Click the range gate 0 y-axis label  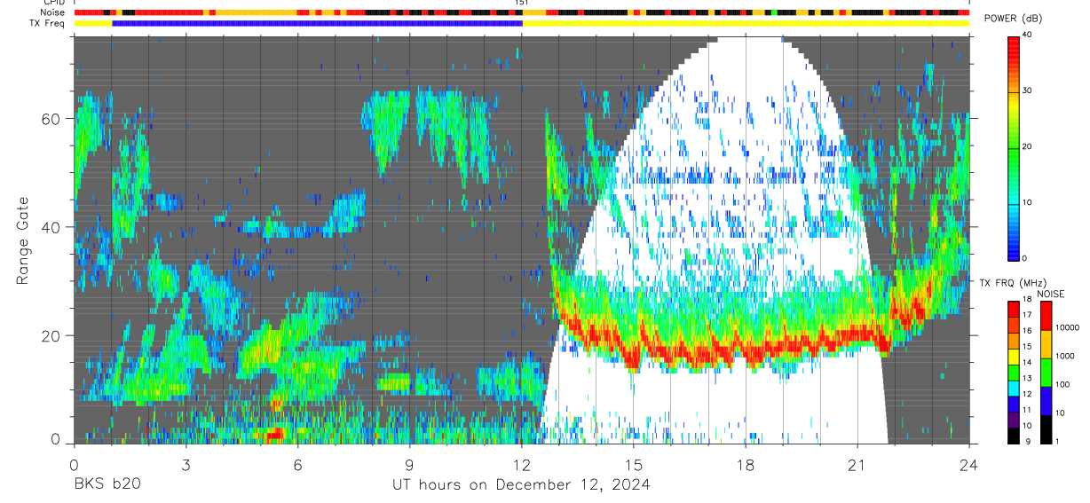click(x=56, y=439)
